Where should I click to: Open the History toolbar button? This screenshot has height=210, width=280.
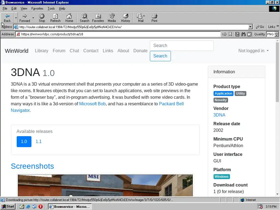click(x=126, y=18)
